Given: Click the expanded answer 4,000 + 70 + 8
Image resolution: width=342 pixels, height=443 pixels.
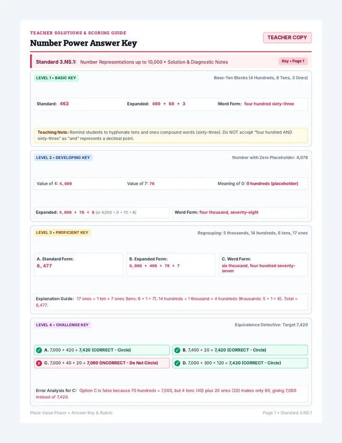Looking at the screenshot, I should [76, 212].
